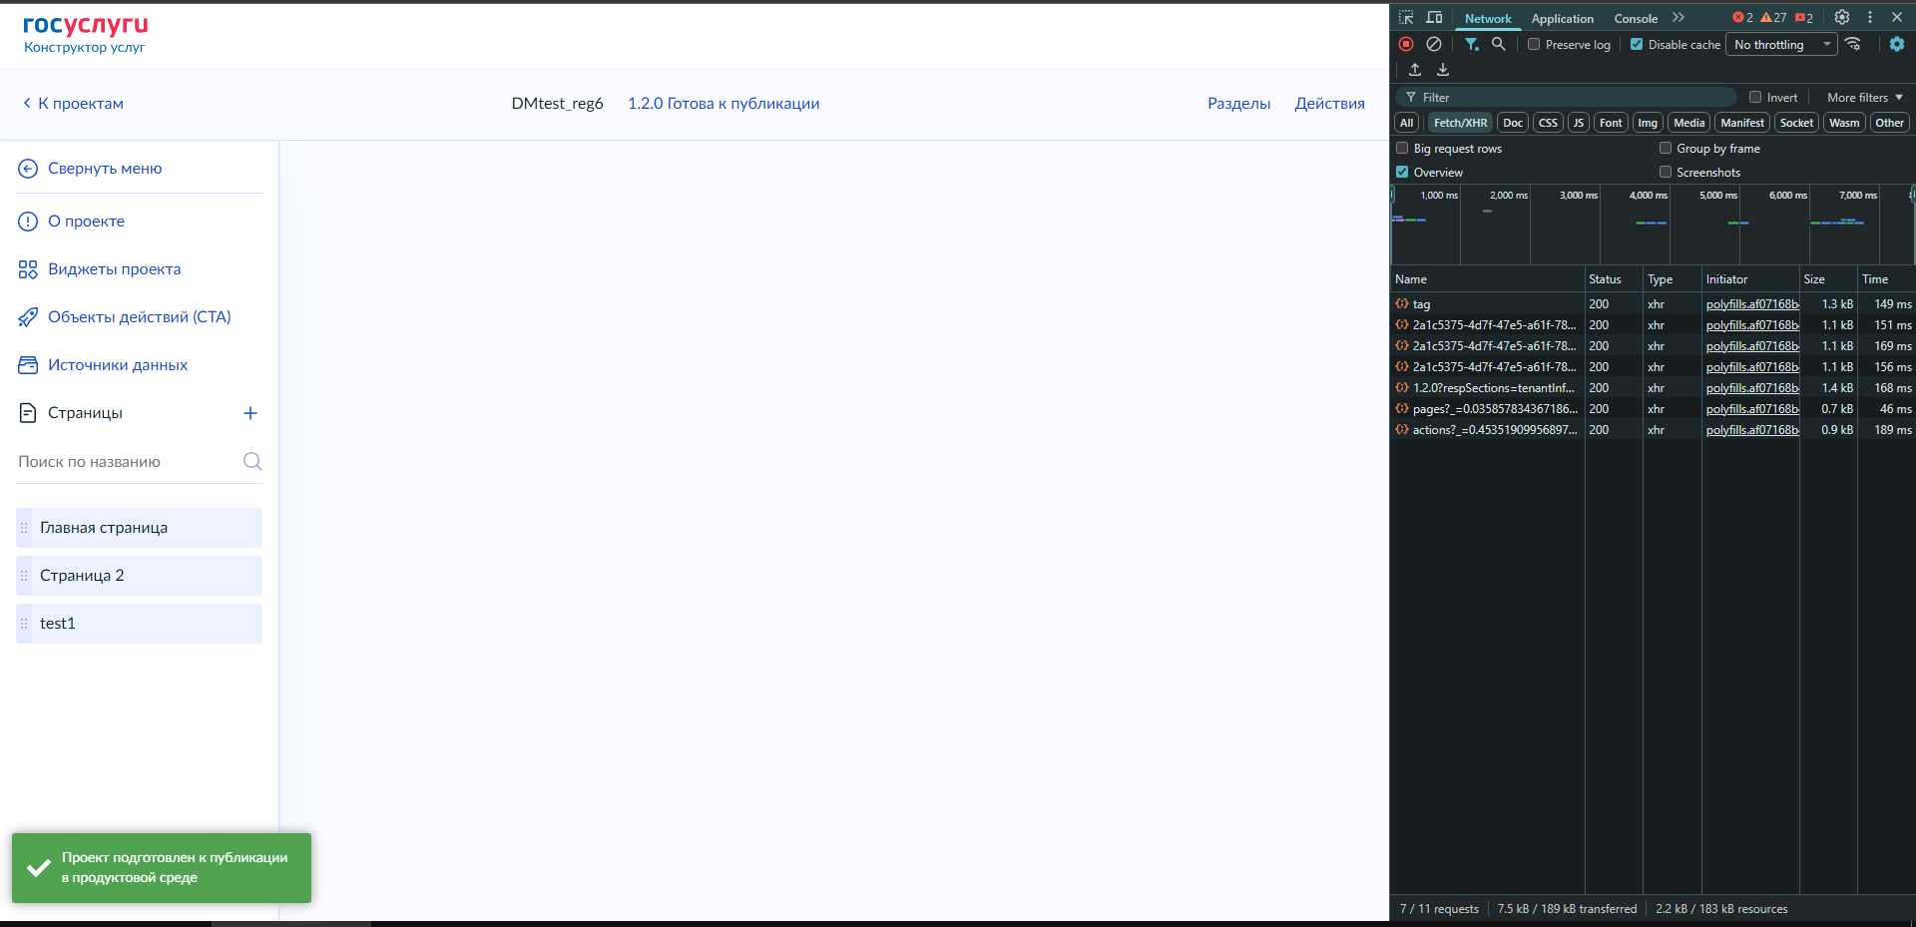This screenshot has width=1916, height=927.
Task: Open the No throttling dropdown
Action: coord(1782,44)
